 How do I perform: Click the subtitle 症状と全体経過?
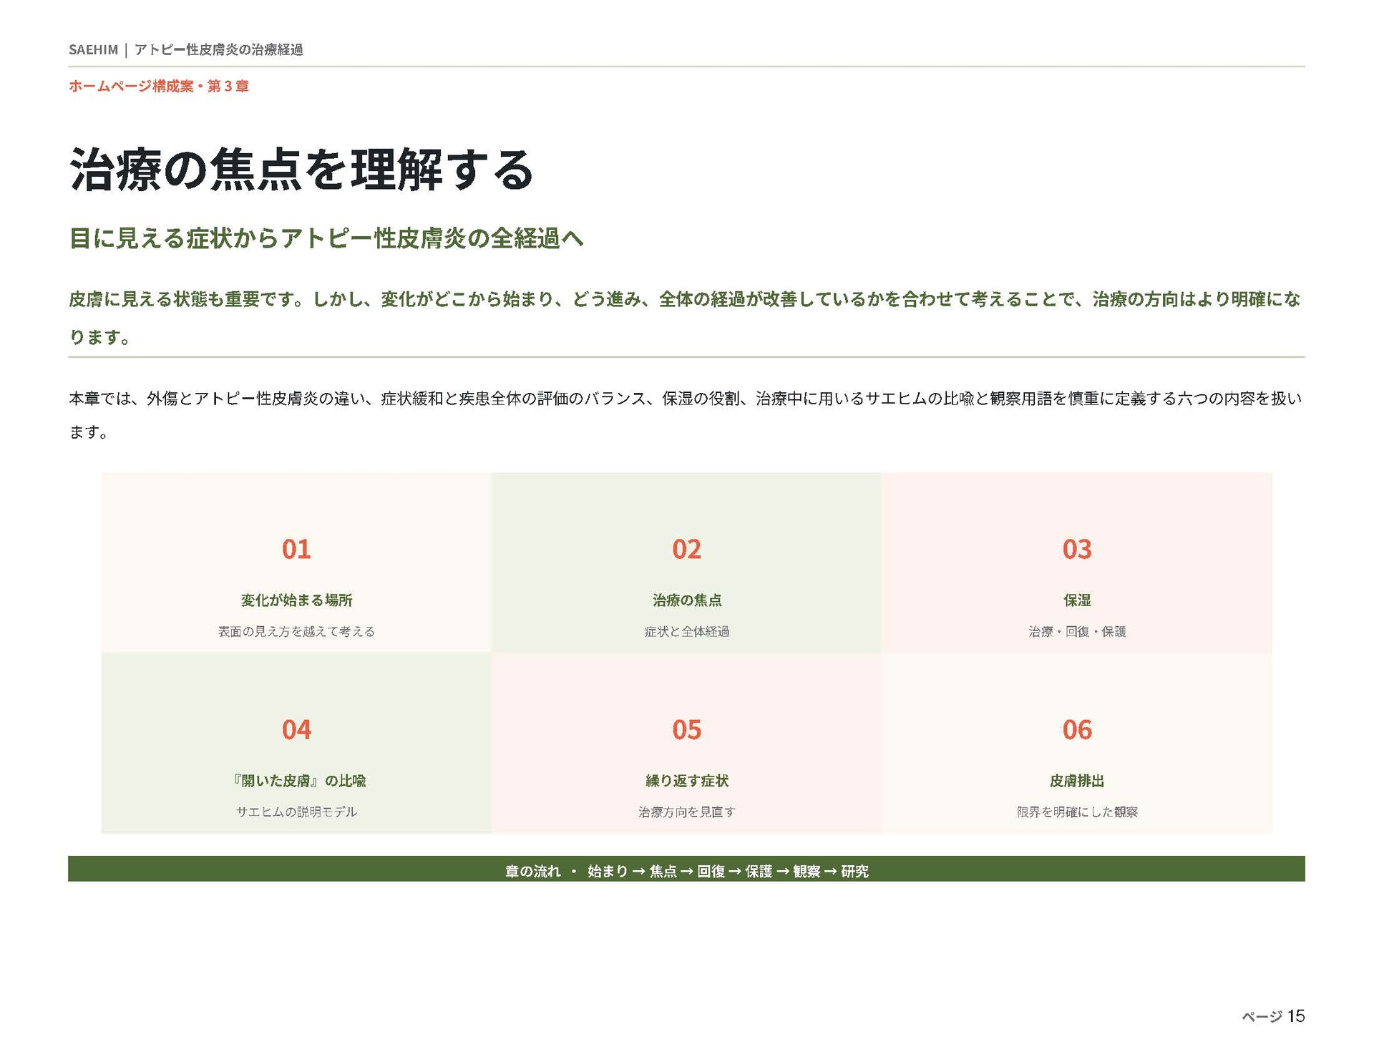(x=686, y=631)
